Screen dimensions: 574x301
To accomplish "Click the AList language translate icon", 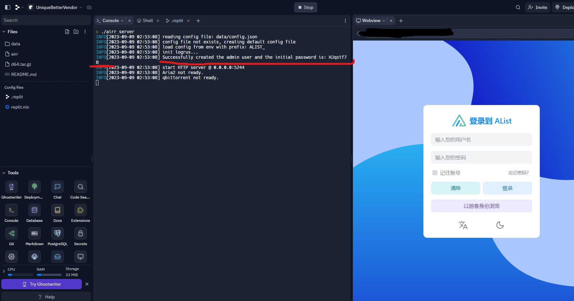I will click(x=463, y=225).
